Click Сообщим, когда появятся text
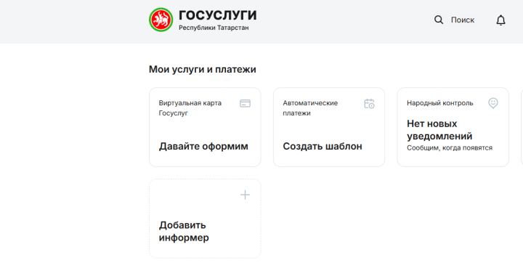Viewport: 523px width, 276px height. [x=450, y=148]
